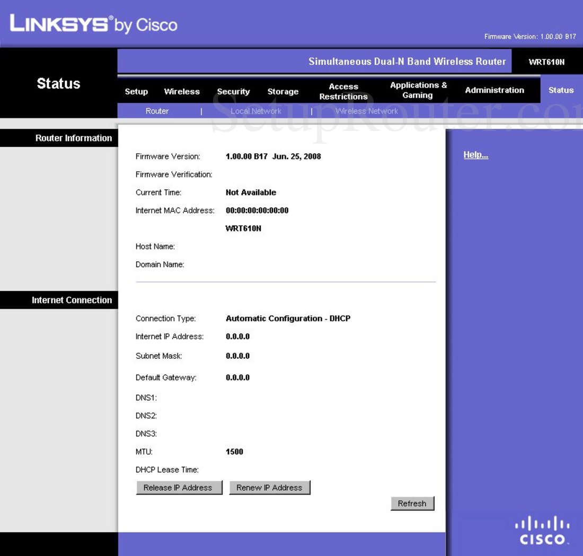Open the Setup tab

136,92
